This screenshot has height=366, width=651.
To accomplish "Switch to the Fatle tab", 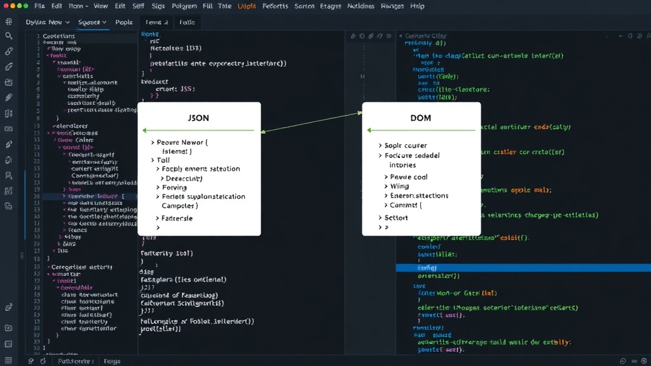I will (x=187, y=22).
